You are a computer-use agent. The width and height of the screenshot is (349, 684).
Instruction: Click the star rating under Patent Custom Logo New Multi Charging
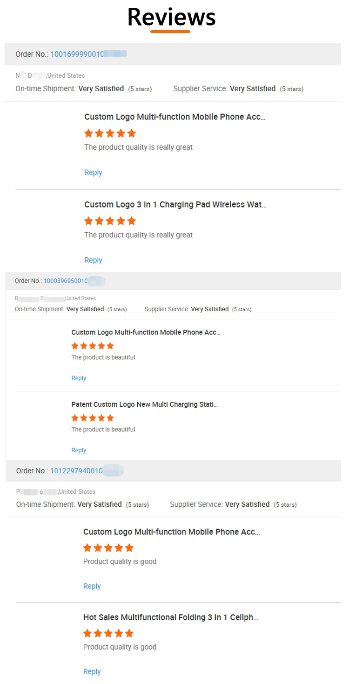click(92, 418)
